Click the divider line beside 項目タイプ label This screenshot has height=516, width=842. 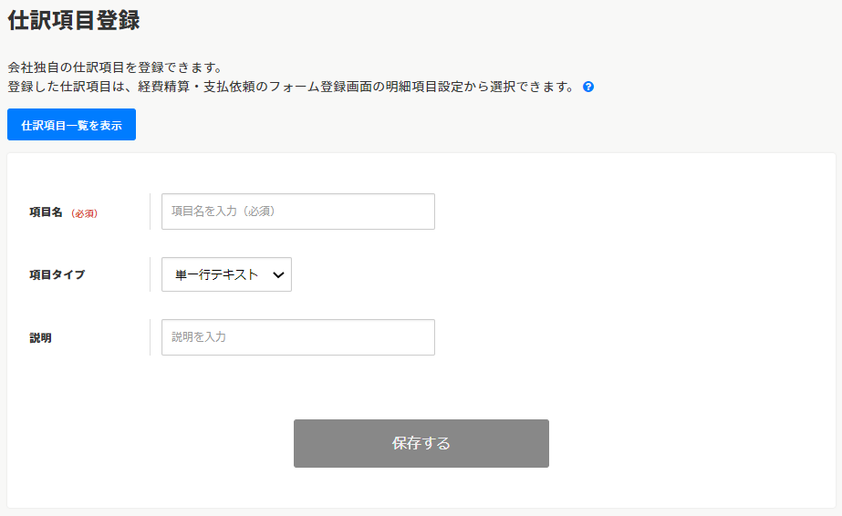click(x=150, y=274)
